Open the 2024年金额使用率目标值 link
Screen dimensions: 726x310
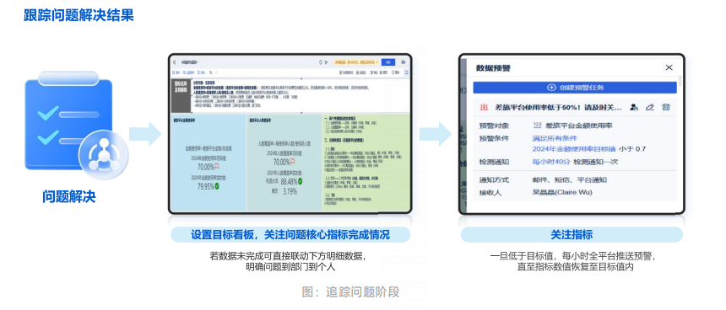(574, 149)
